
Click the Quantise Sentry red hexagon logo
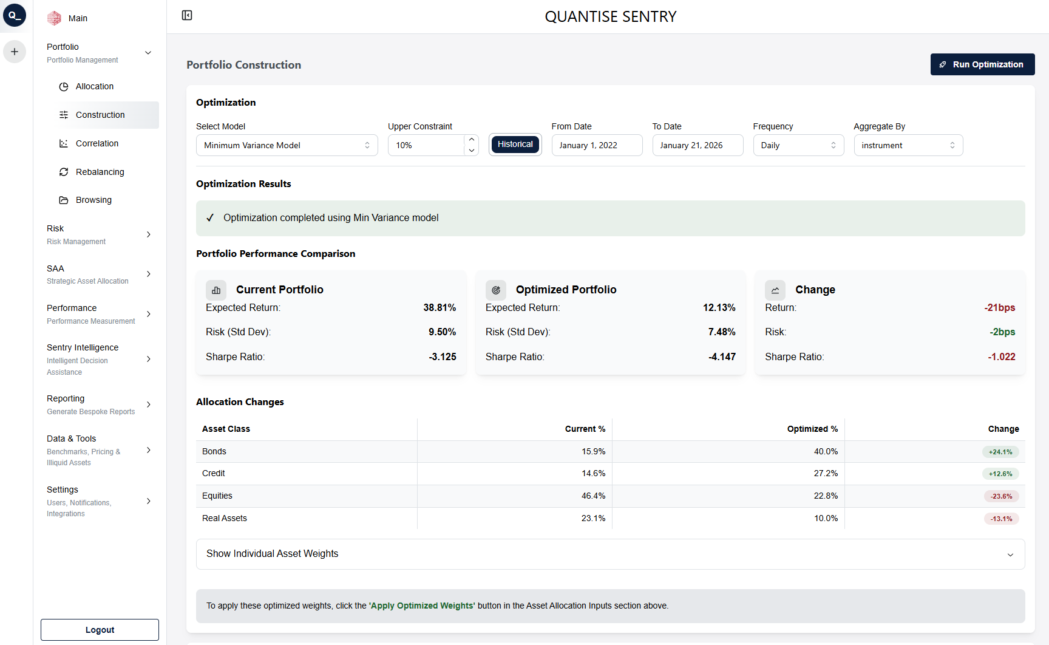53,18
